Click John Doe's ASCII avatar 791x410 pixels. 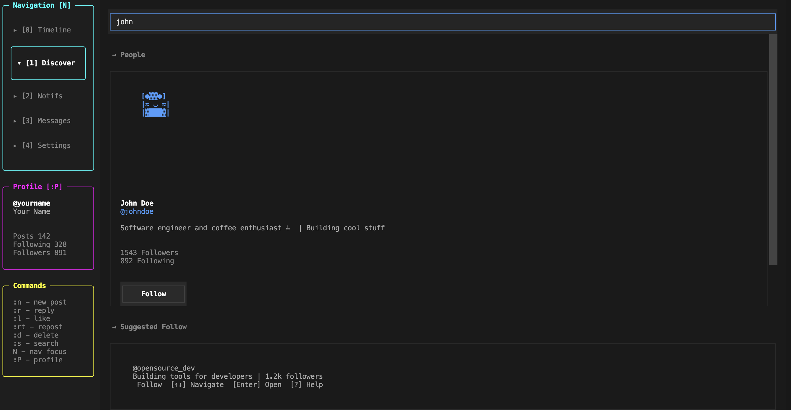pos(155,105)
